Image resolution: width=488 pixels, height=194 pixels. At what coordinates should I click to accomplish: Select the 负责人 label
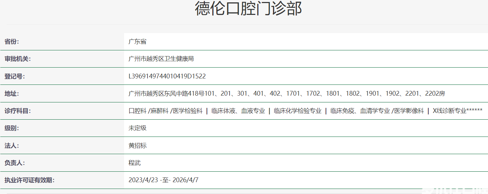(15, 163)
